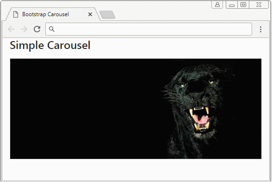
Task: Click the blank white area below the carousel
Action: pyautogui.click(x=136, y=170)
